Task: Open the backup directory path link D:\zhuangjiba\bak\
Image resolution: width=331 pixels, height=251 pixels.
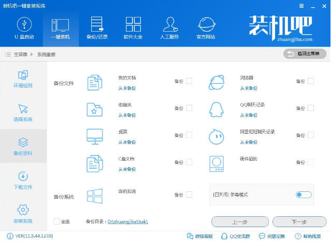Action: (128, 222)
